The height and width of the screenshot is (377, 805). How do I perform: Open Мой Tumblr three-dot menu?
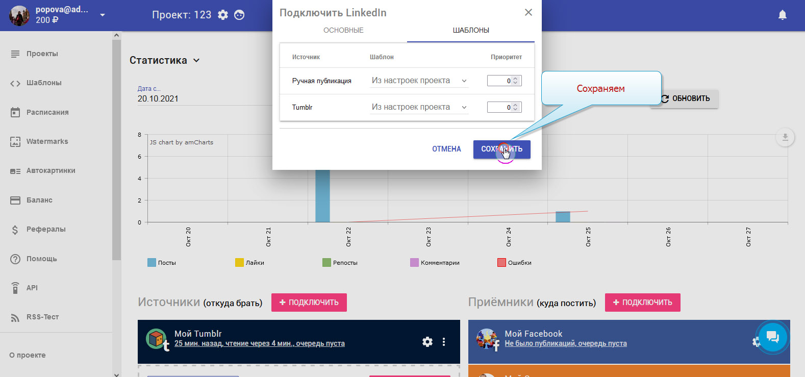coord(444,342)
